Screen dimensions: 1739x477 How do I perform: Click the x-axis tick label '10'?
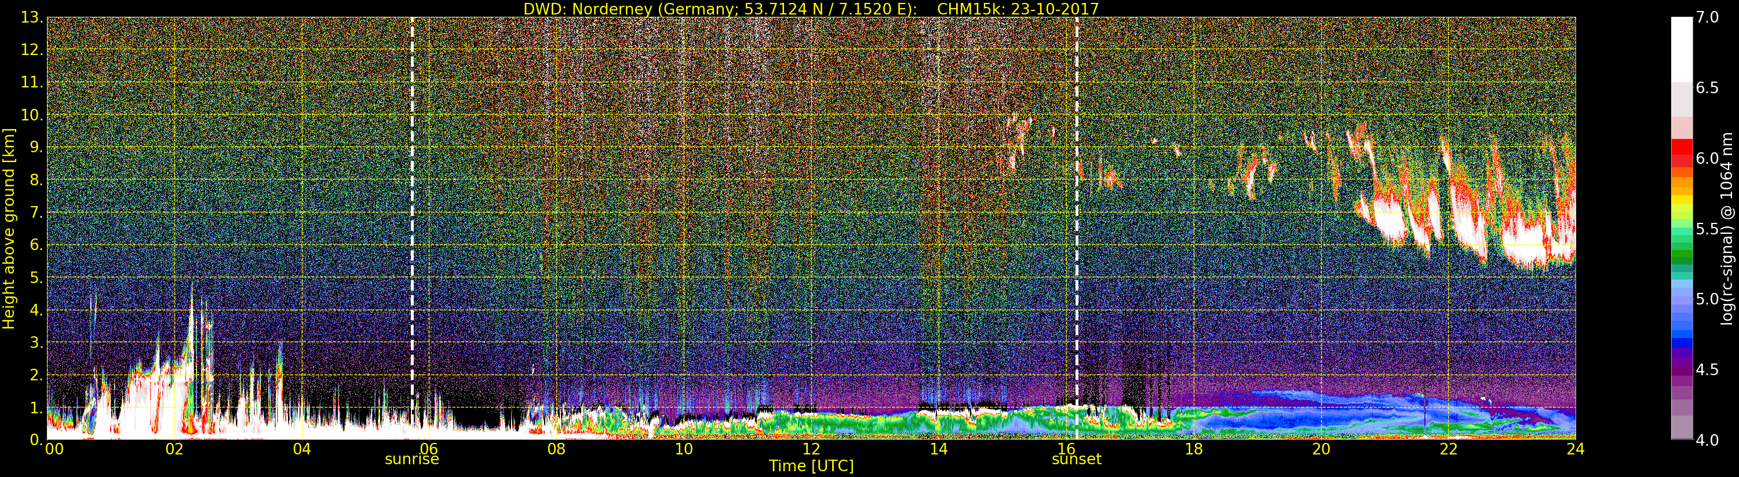click(684, 449)
